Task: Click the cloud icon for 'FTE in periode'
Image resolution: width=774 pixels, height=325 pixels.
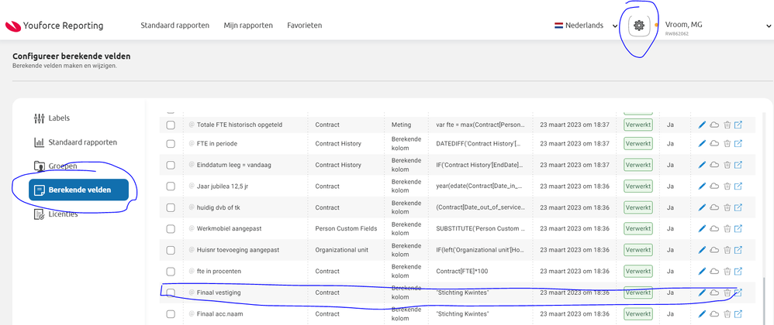Action: [714, 144]
